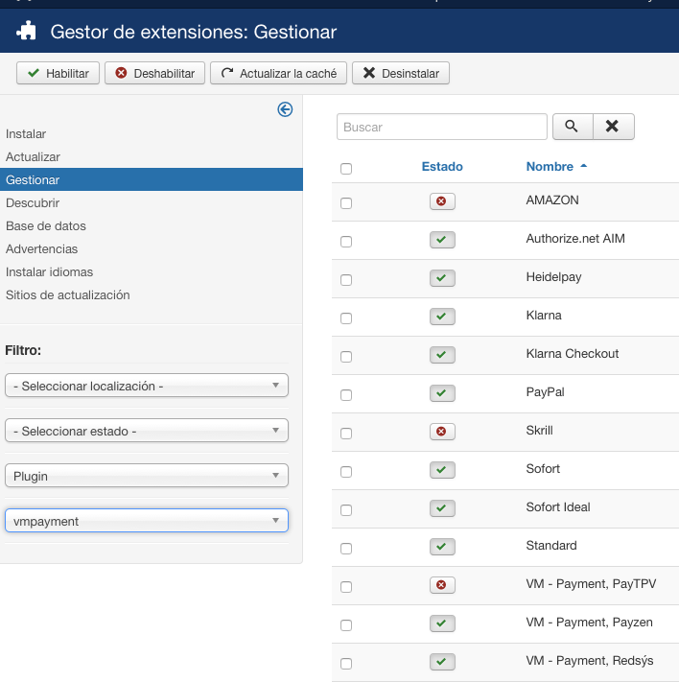Click into the Buscar search field
The width and height of the screenshot is (679, 682).
click(x=441, y=127)
